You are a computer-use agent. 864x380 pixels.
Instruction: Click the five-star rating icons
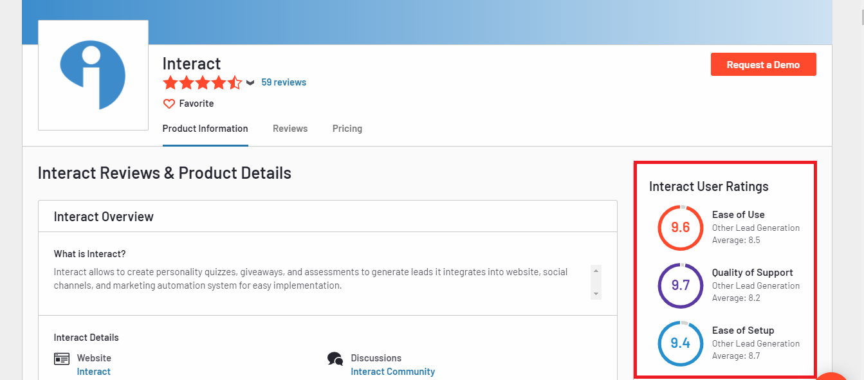click(202, 83)
